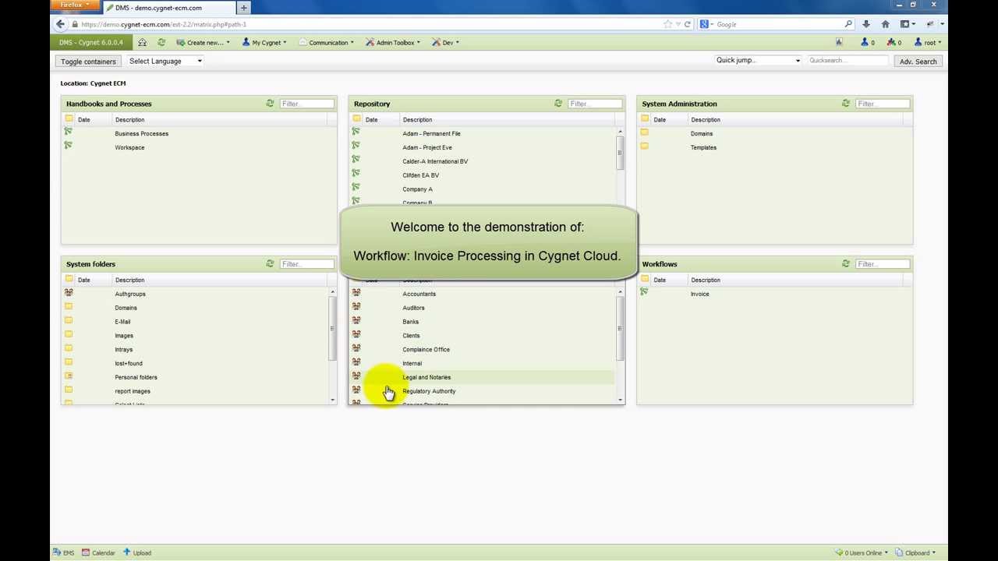
Task: Click the refresh icon beside the home icon
Action: click(161, 42)
